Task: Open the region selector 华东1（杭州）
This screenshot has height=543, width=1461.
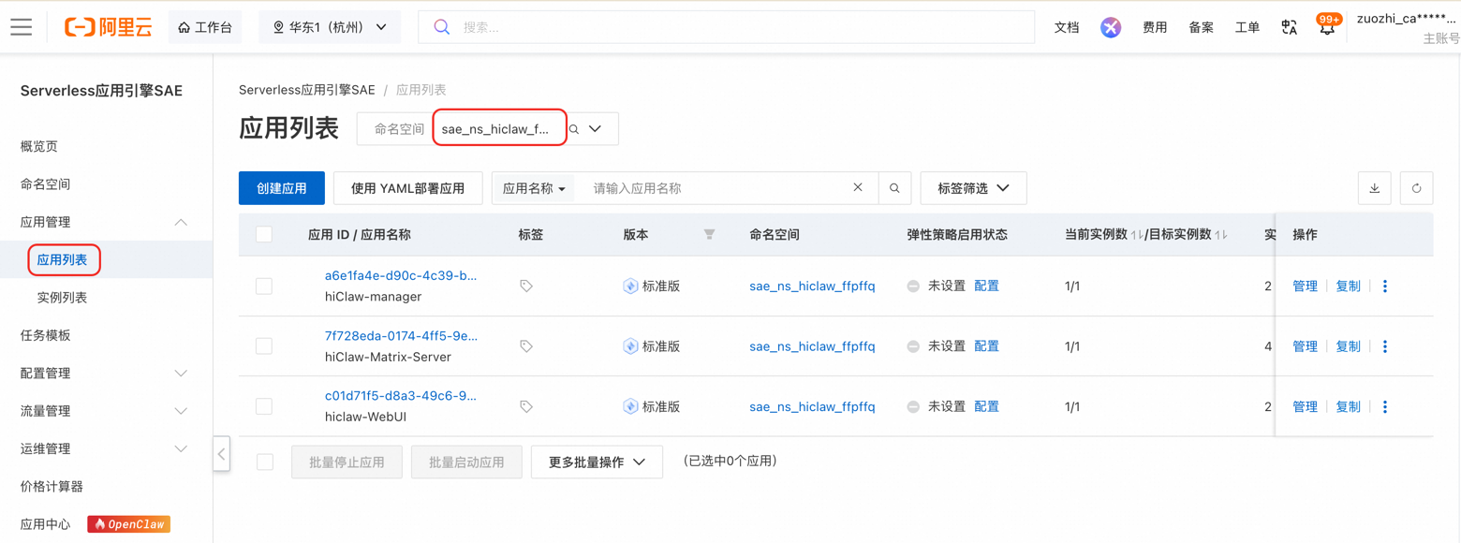Action: pyautogui.click(x=330, y=27)
